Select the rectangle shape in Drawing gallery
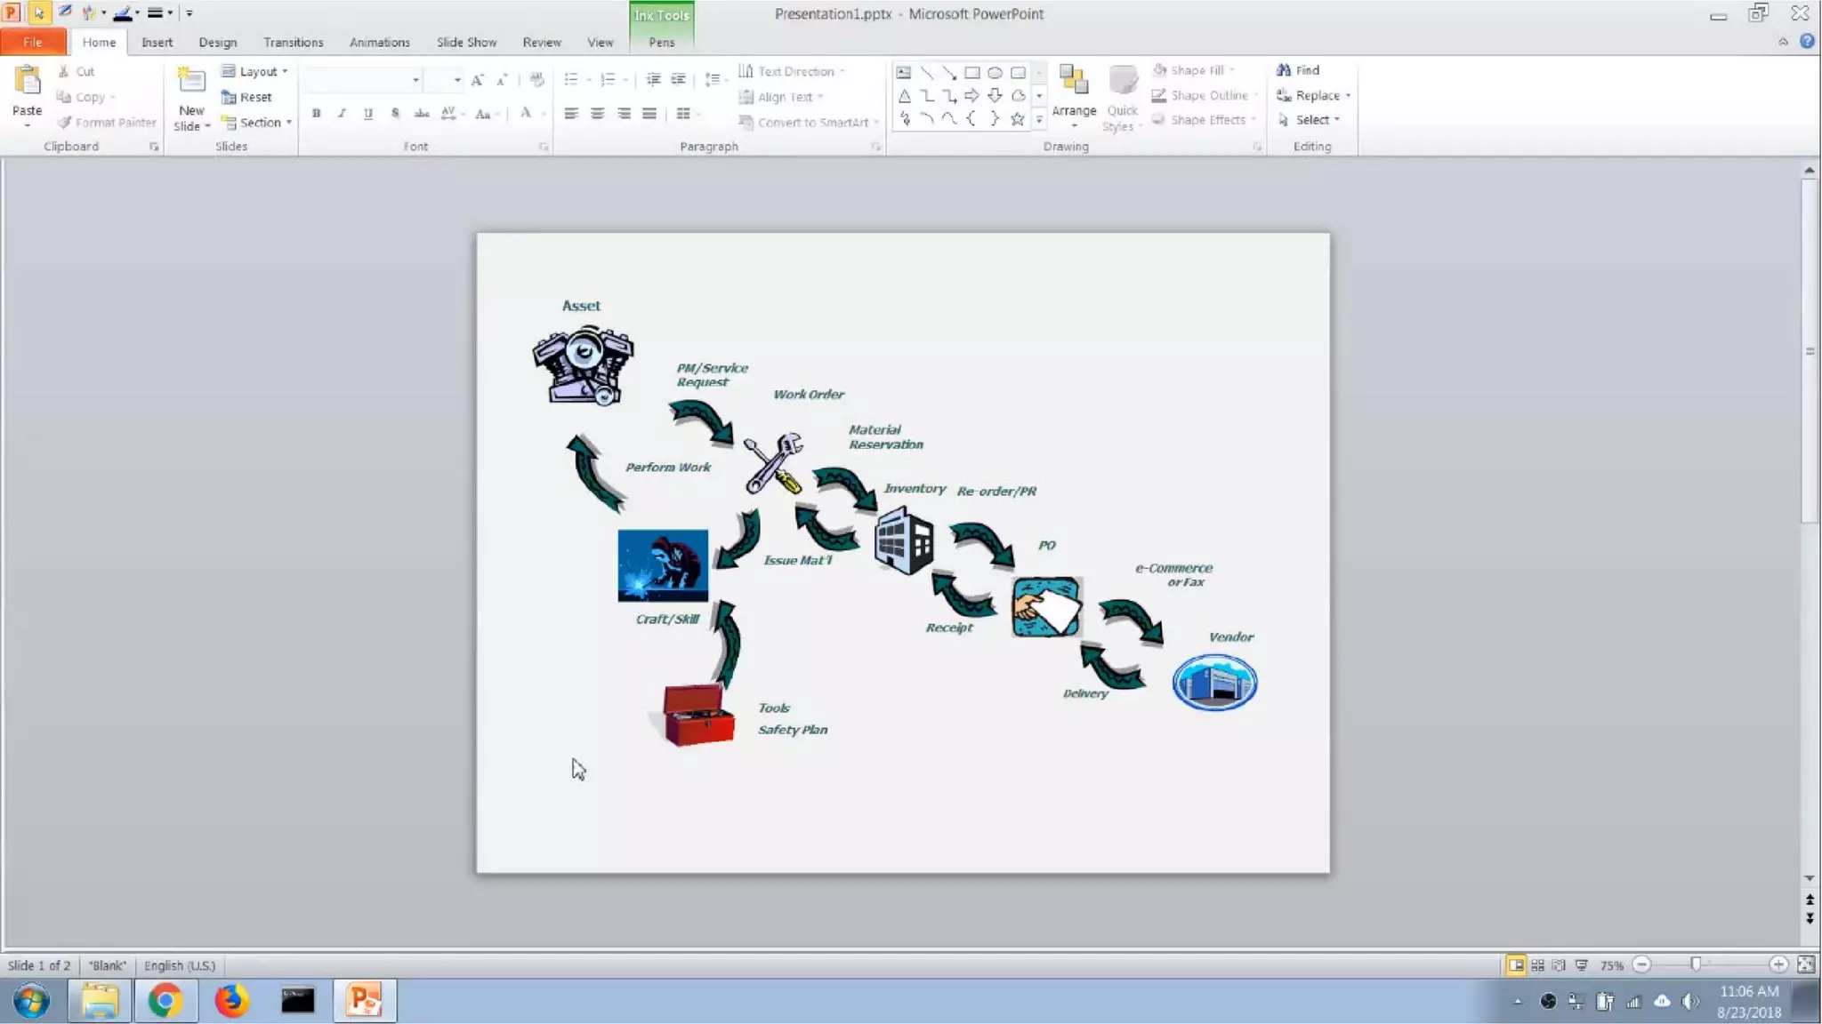1822x1024 pixels. 971,73
